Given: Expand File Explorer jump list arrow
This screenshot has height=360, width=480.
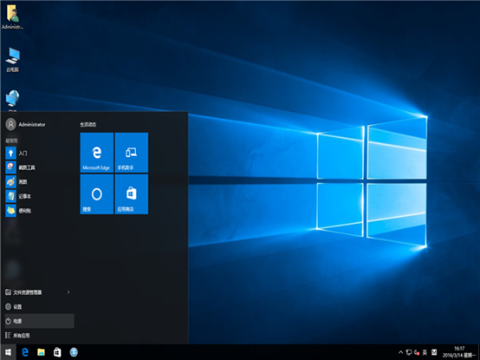Looking at the screenshot, I should (x=68, y=292).
